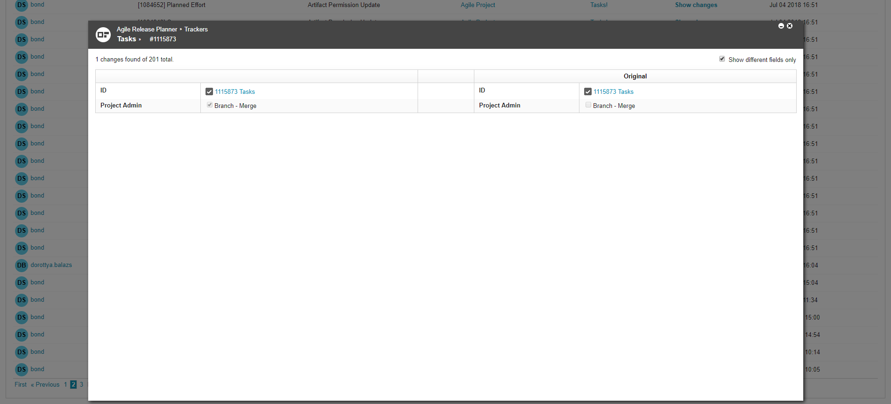Click the #1115873 item identifier in header

pyautogui.click(x=163, y=39)
